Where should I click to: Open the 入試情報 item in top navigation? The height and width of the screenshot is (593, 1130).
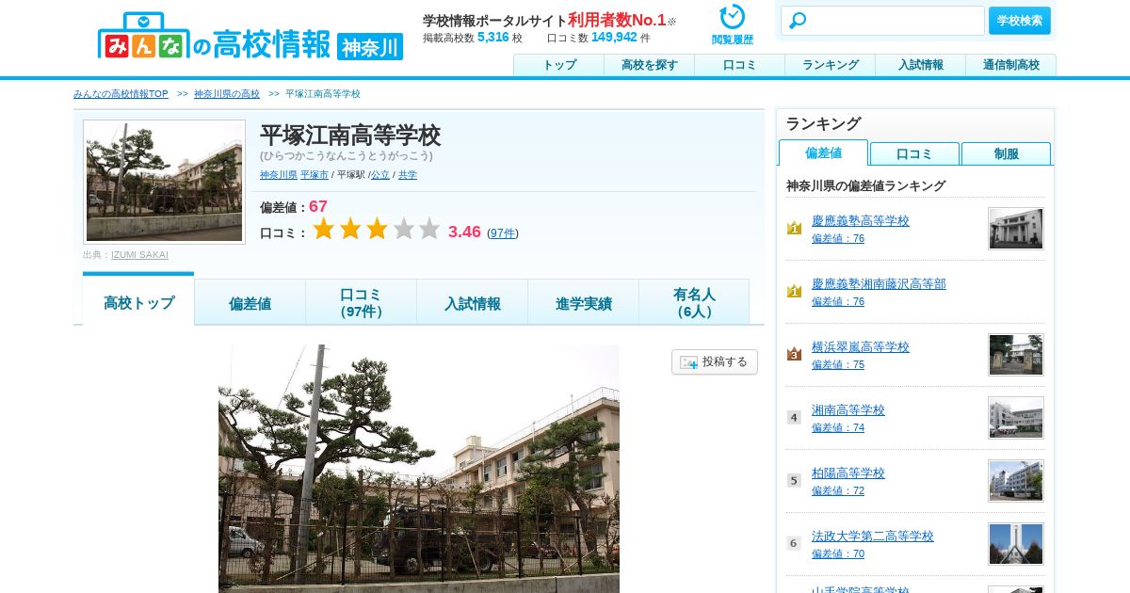[921, 65]
